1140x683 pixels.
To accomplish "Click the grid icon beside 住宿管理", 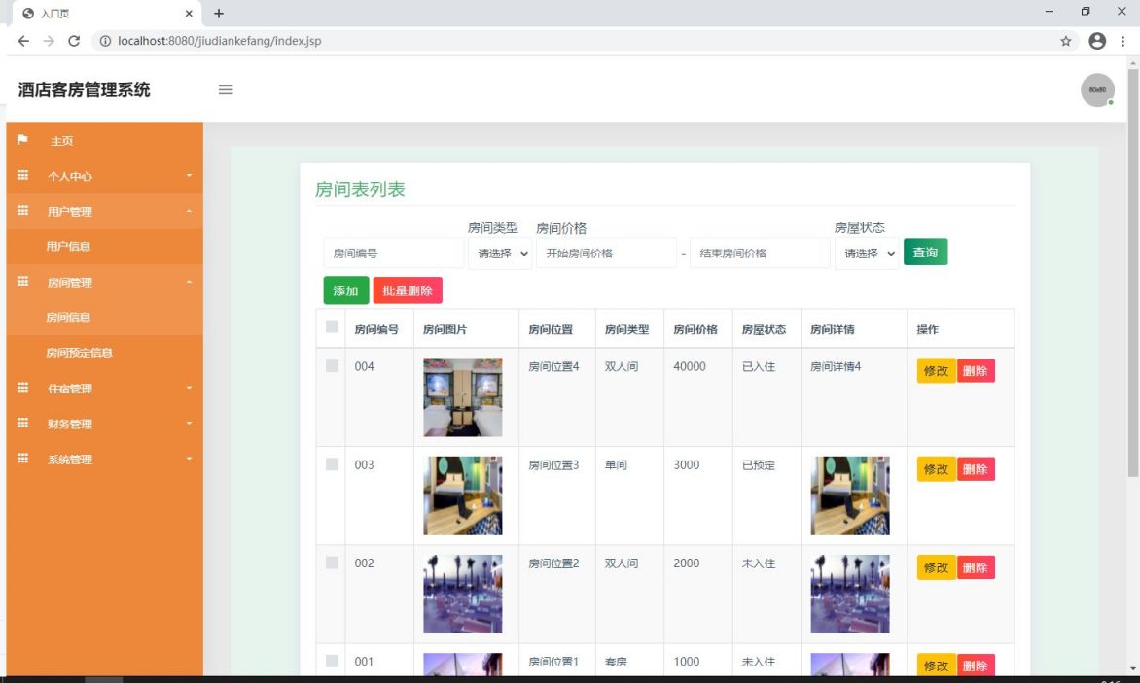I will tap(22, 388).
